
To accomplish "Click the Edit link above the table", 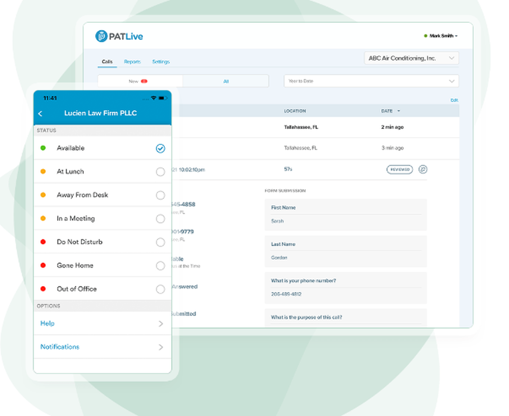I will 454,100.
